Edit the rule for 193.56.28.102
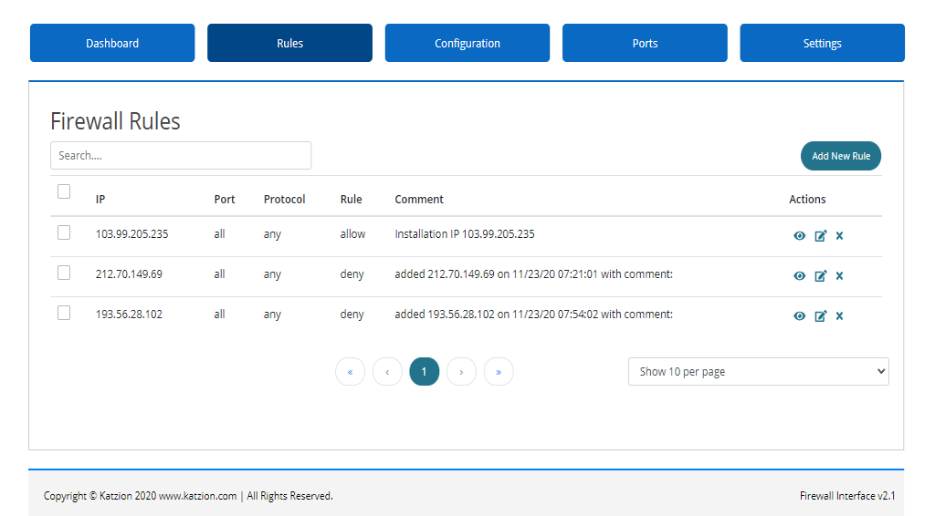 (x=820, y=316)
